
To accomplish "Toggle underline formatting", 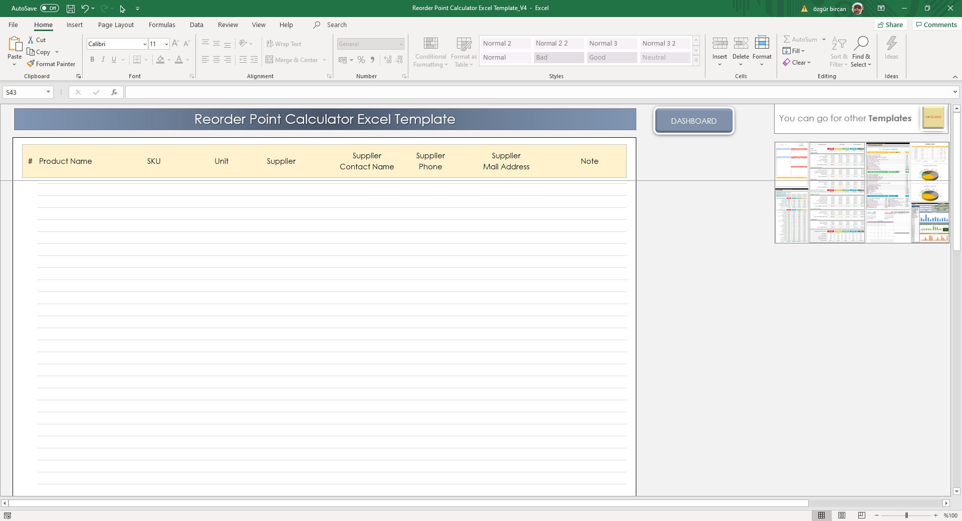I will 113,59.
